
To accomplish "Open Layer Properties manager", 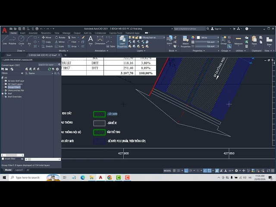I will point(122,41).
